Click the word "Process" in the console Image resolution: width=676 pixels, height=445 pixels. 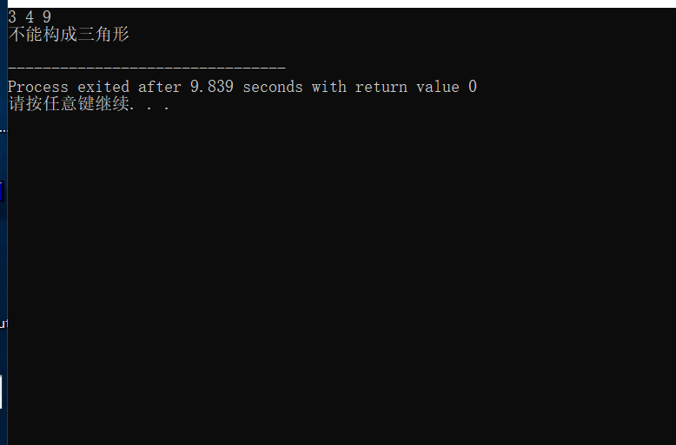[37, 87]
